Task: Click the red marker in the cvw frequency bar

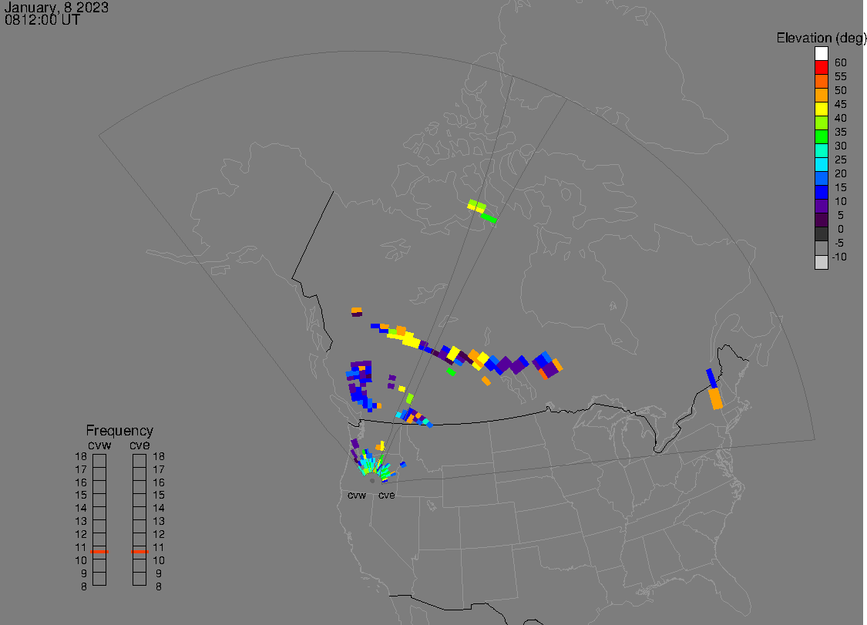Action: [x=99, y=552]
